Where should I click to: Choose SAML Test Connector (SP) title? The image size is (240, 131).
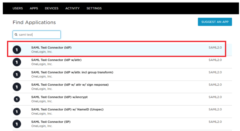click(51, 122)
